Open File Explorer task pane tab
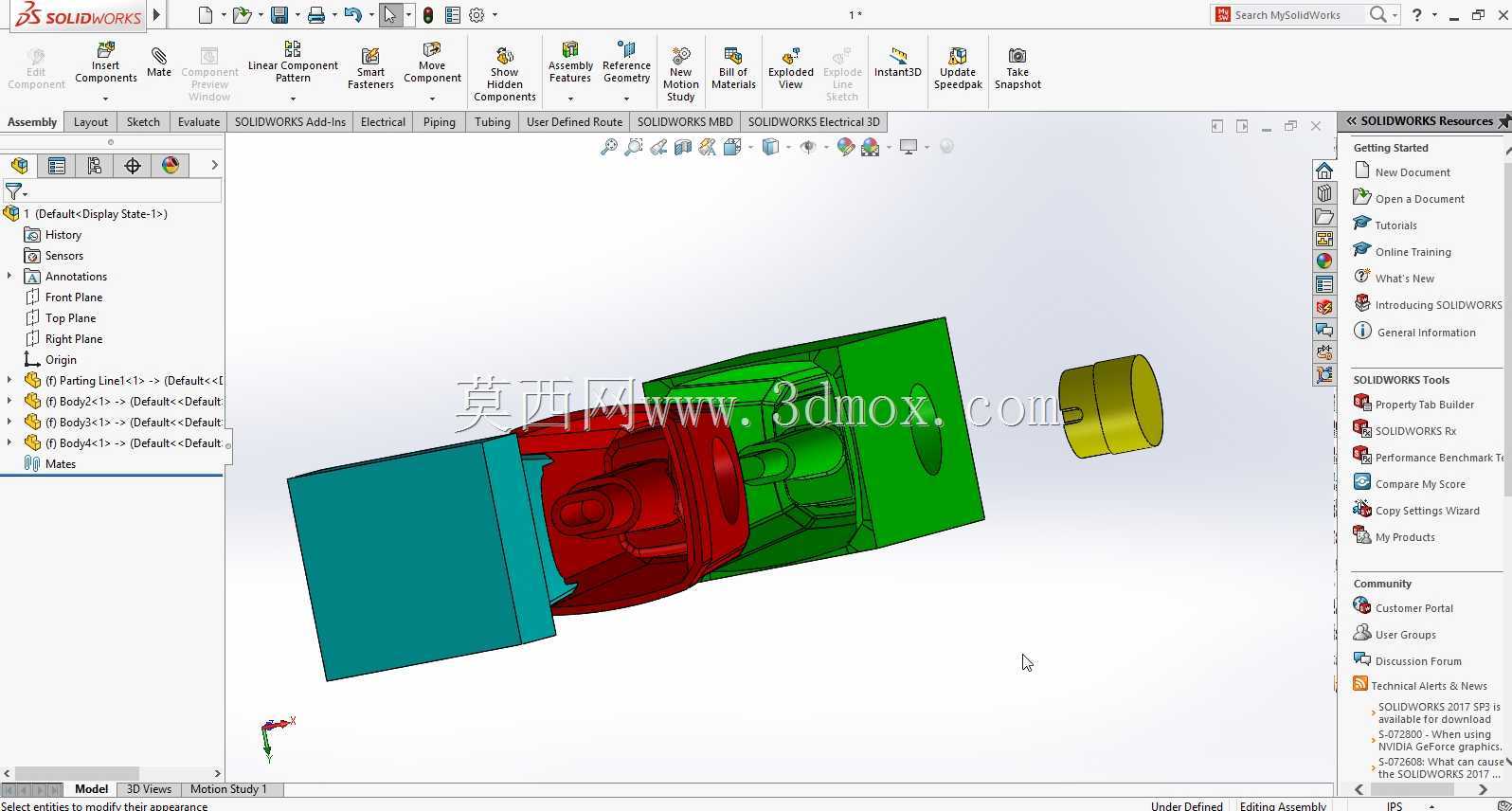The height and width of the screenshot is (811, 1512). pyautogui.click(x=1324, y=216)
